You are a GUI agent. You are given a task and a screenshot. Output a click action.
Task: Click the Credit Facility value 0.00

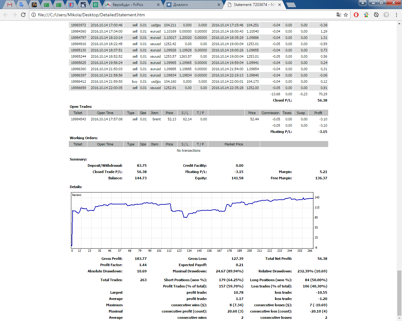tap(240, 166)
